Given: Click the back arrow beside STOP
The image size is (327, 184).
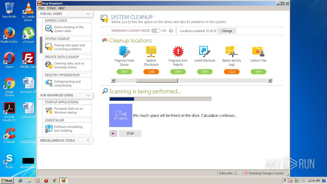Looking at the screenshot, I should [113, 133].
